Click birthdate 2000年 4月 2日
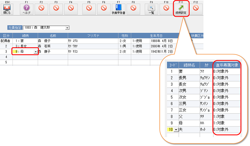Image resolution: width=250 pixels, height=146 pixels. [162, 46]
